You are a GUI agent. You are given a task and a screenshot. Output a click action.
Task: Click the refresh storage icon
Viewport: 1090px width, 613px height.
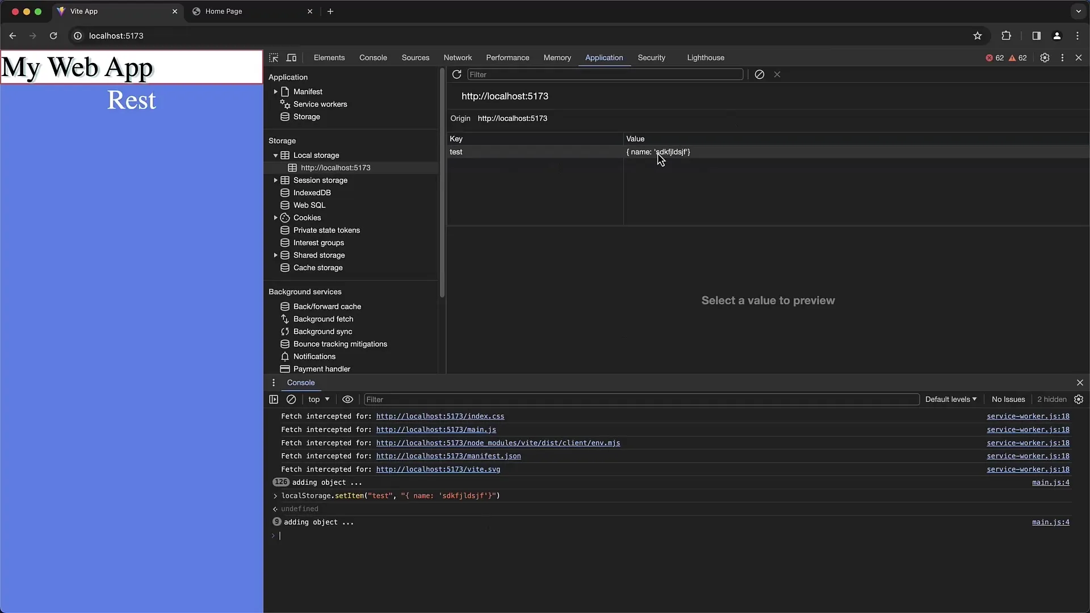456,74
